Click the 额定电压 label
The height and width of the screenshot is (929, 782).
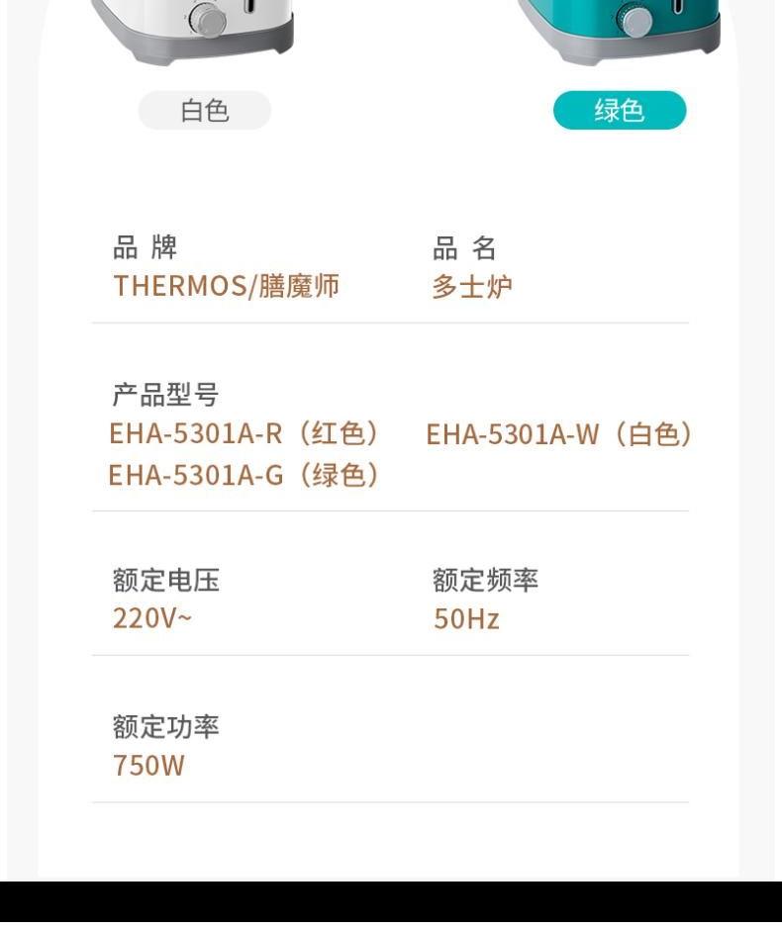click(x=165, y=580)
